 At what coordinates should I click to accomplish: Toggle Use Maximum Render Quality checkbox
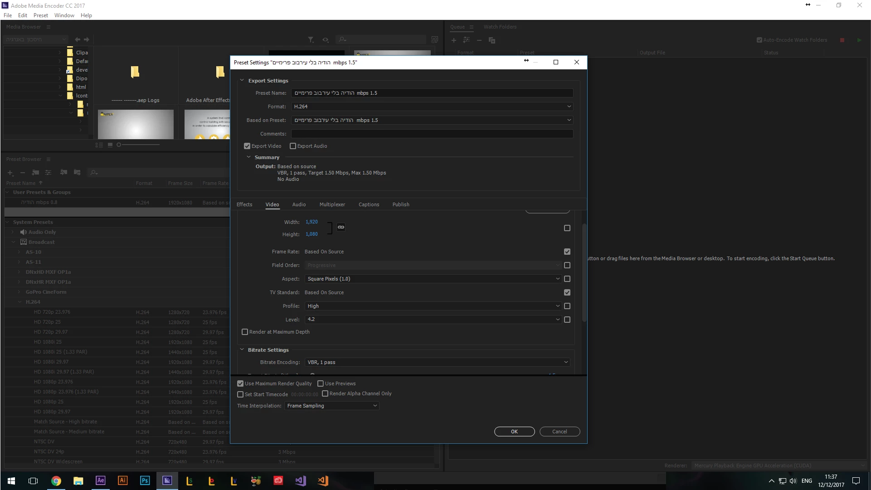[x=240, y=383]
